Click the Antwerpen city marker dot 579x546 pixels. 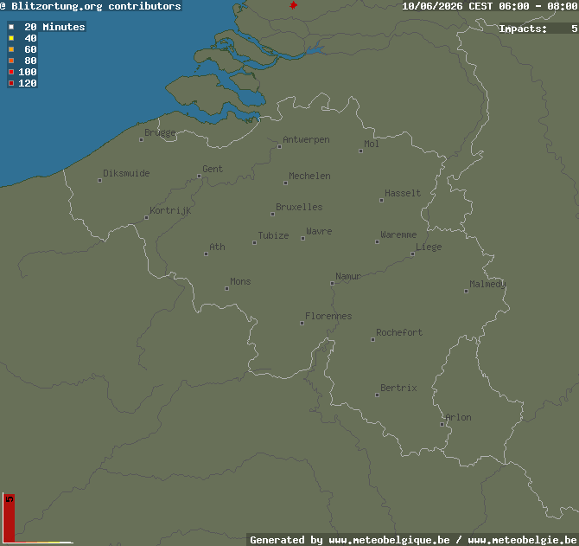pos(279,147)
